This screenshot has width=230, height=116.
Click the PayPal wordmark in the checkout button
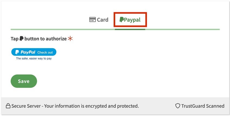[28, 52]
